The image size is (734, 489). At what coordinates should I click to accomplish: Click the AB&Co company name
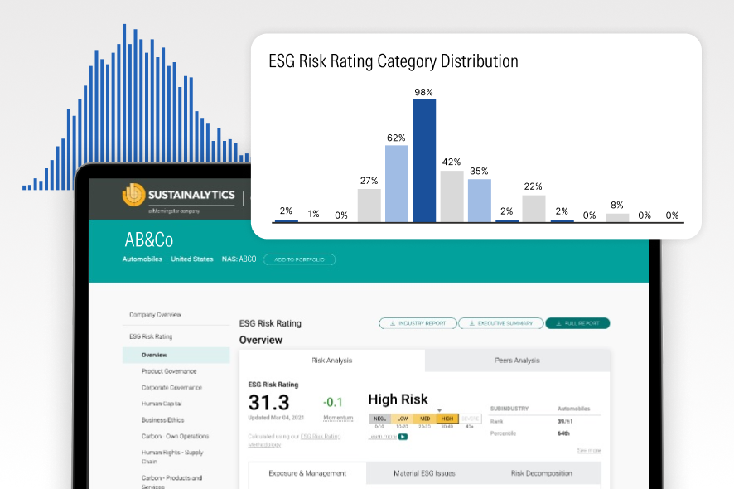click(x=149, y=240)
